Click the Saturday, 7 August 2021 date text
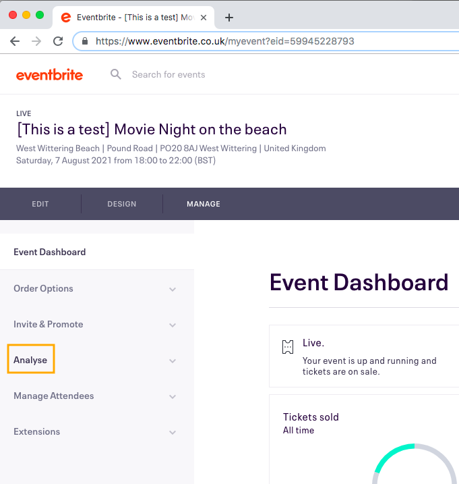Image resolution: width=459 pixels, height=484 pixels. pos(116,161)
